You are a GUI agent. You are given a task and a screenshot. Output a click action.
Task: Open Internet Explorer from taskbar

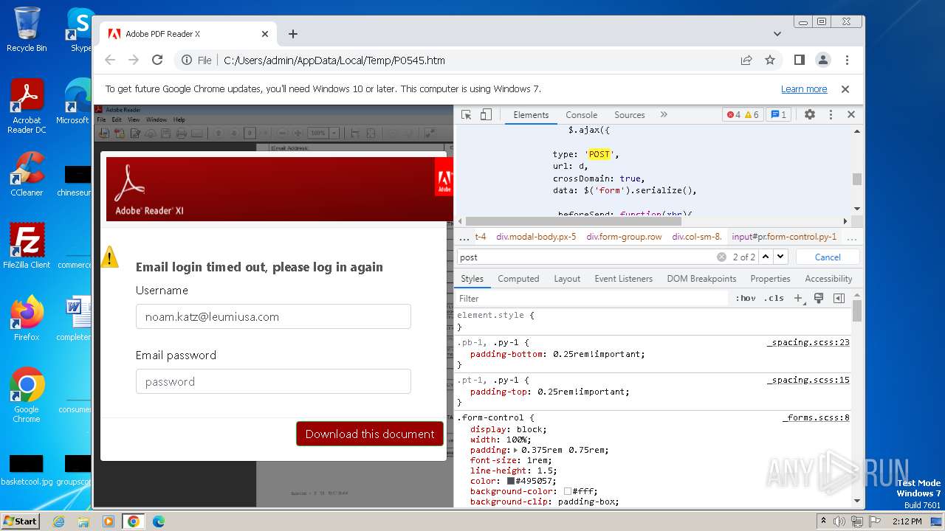point(58,521)
